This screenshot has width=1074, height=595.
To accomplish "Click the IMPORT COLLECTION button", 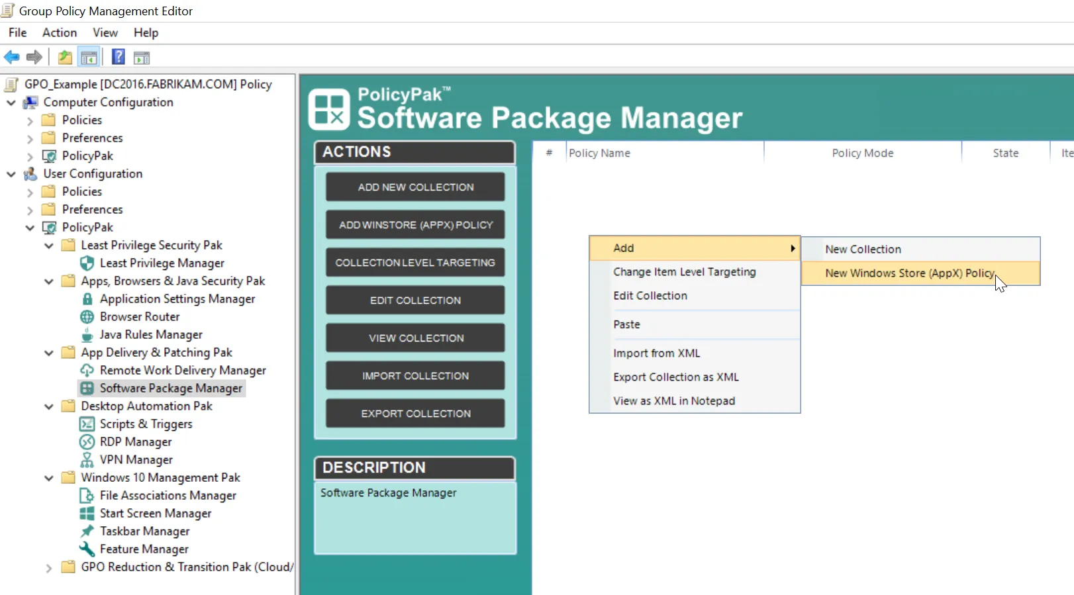I will 415,376.
